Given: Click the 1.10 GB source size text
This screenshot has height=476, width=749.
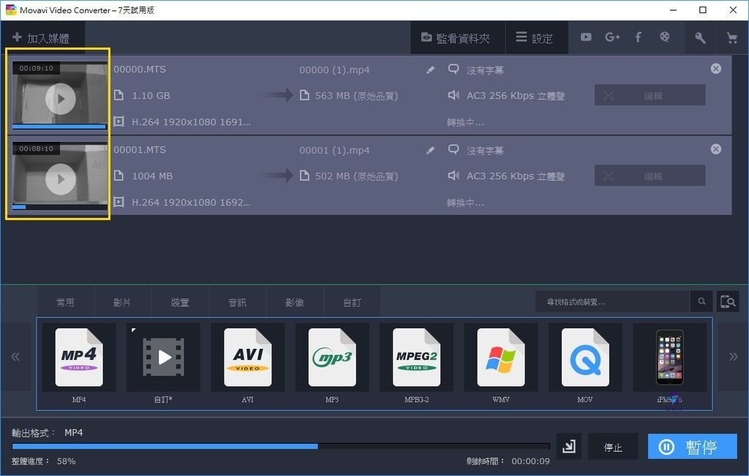Looking at the screenshot, I should [x=151, y=96].
